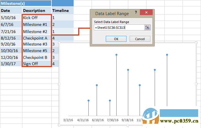The height and width of the screenshot is (128, 201).
Task: Close the Data Label Range dialog
Action: click(x=146, y=13)
